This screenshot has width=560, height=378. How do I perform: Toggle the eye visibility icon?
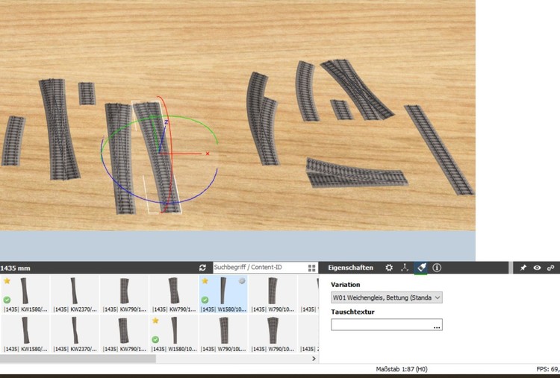coord(537,268)
